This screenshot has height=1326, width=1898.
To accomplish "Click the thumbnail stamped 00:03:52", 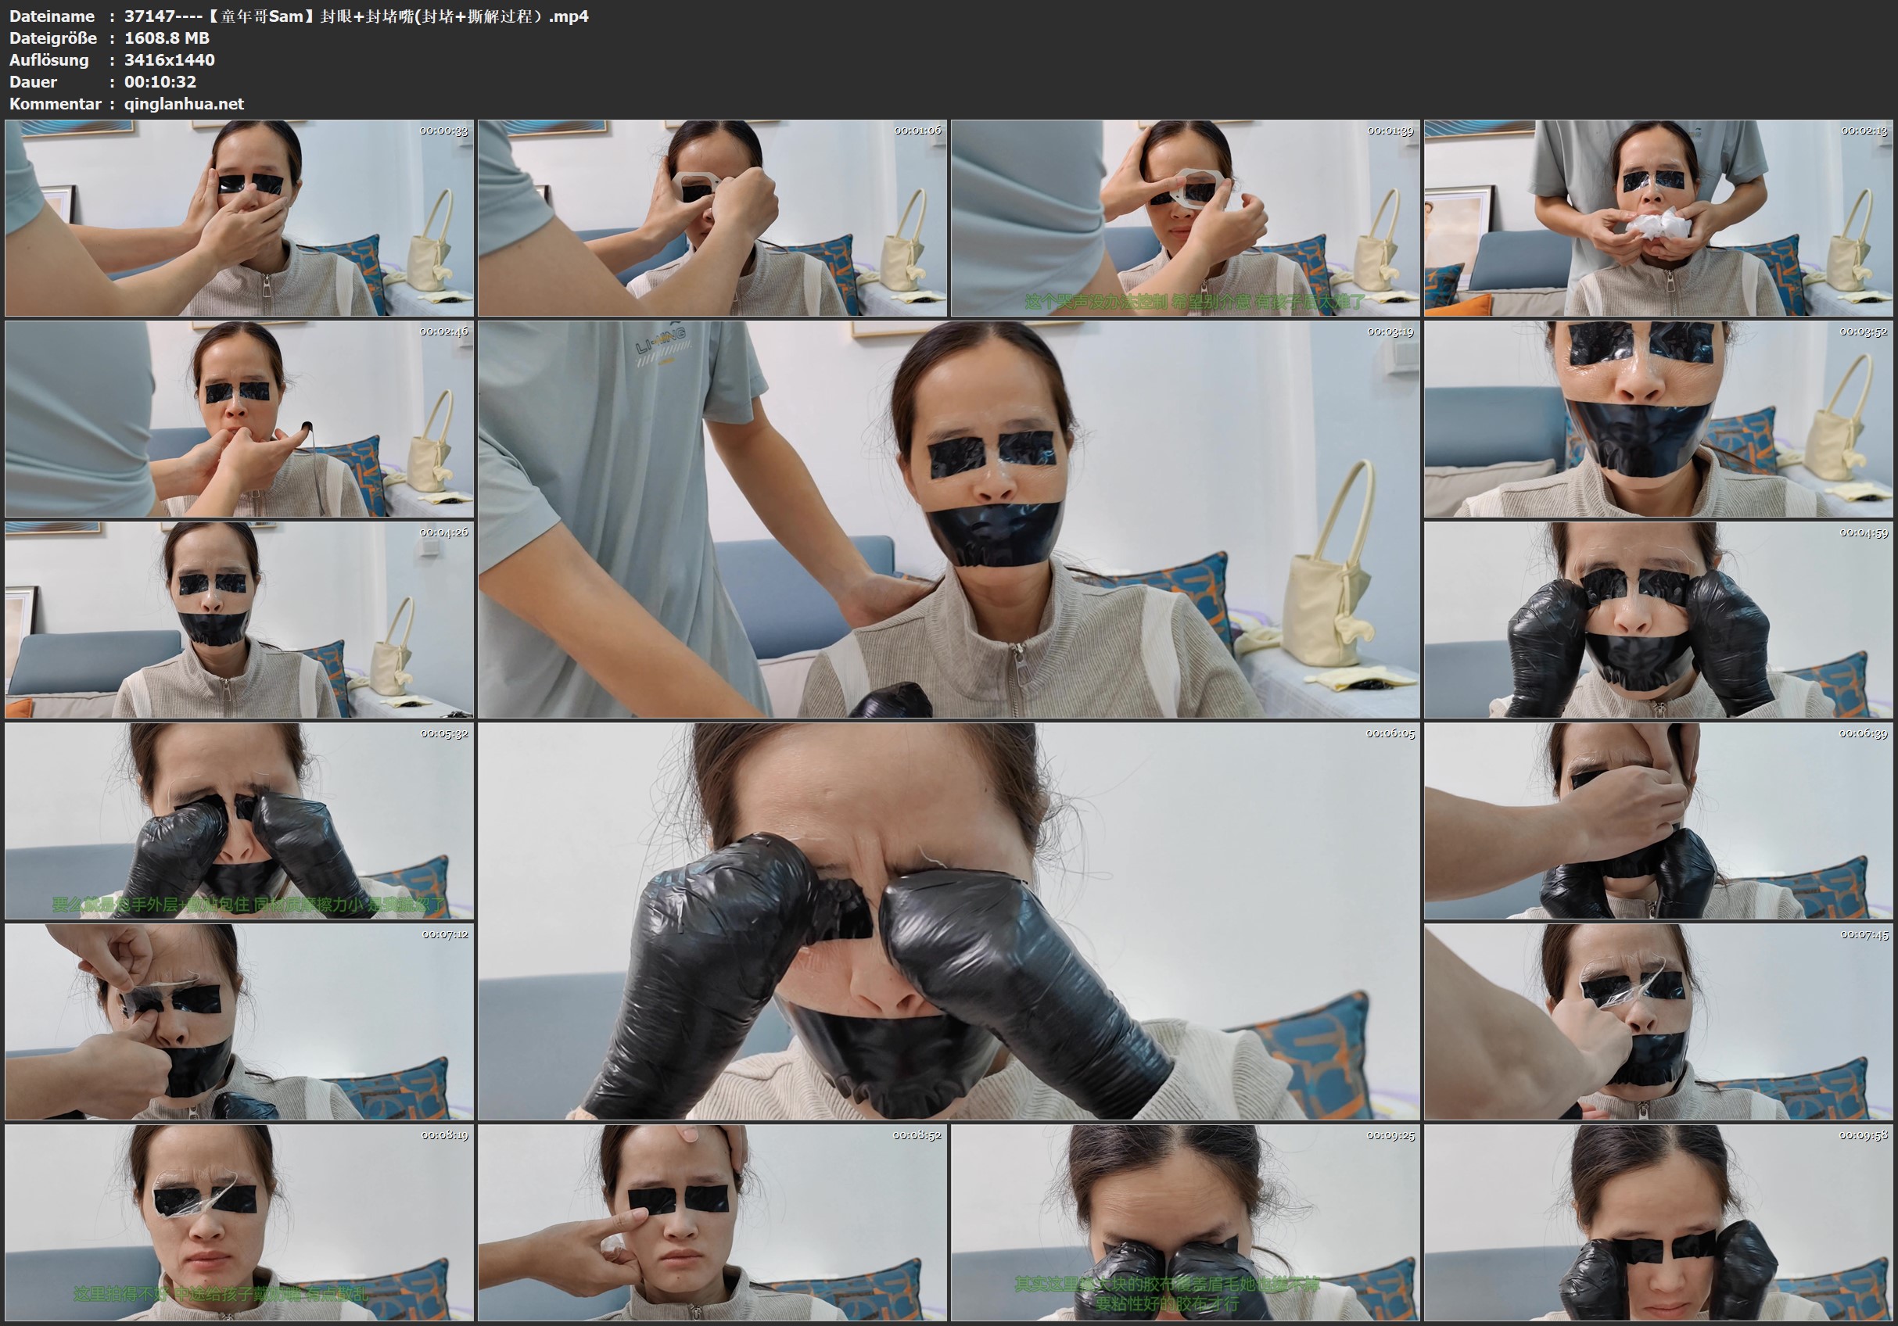I will point(1657,419).
